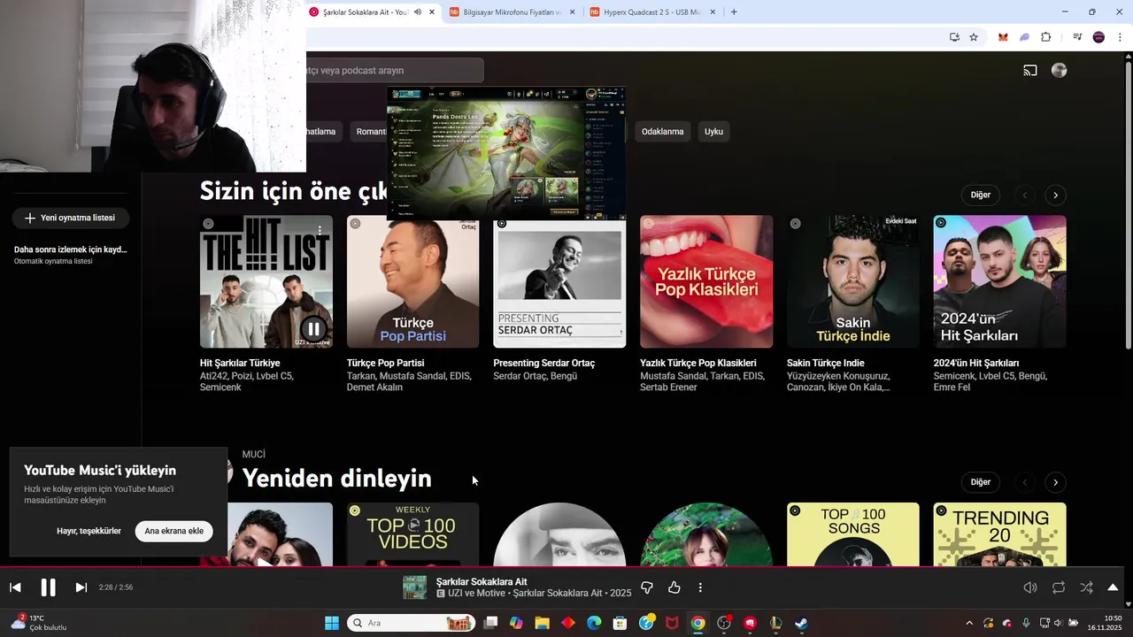Open the three-dot menu in player bar
Viewport: 1133px width, 637px height.
[x=700, y=587]
